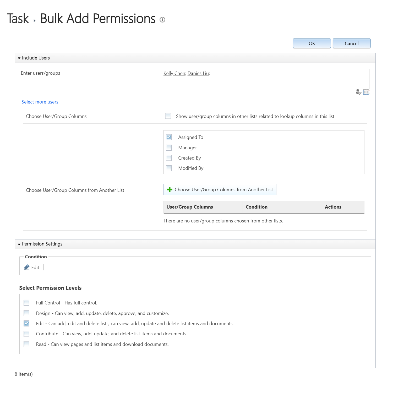Viewport: 393px width, 393px height.
Task: Collapse the Permission Settings section
Action: pos(19,244)
